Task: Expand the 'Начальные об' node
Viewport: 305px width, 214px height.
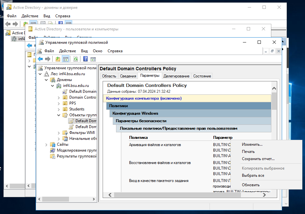Action: 59,139
